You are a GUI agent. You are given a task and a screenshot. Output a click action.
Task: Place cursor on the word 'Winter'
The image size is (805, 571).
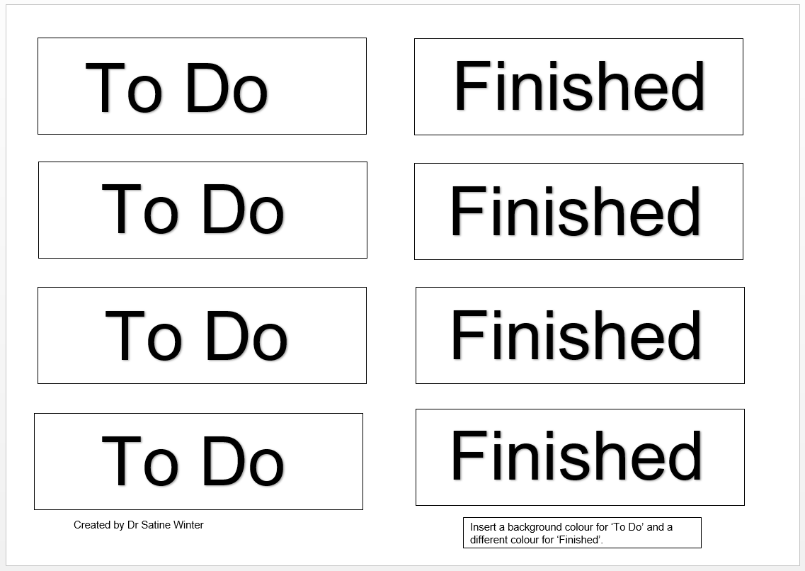(x=189, y=525)
